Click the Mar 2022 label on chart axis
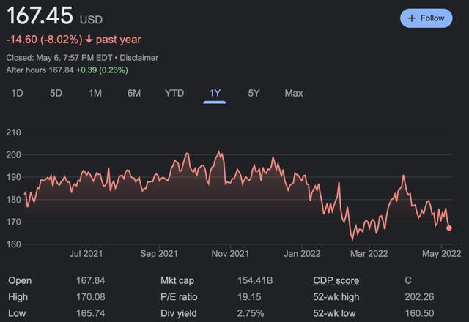 click(x=368, y=254)
